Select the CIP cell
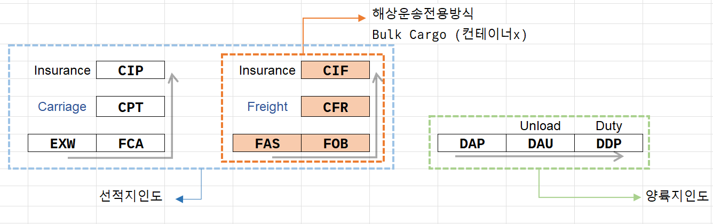This screenshot has height=224, width=713. coord(131,70)
